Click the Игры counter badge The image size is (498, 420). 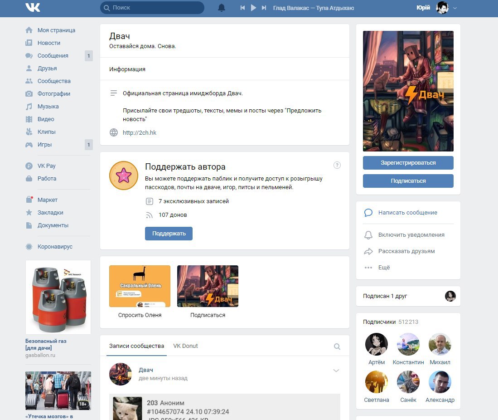pos(89,145)
